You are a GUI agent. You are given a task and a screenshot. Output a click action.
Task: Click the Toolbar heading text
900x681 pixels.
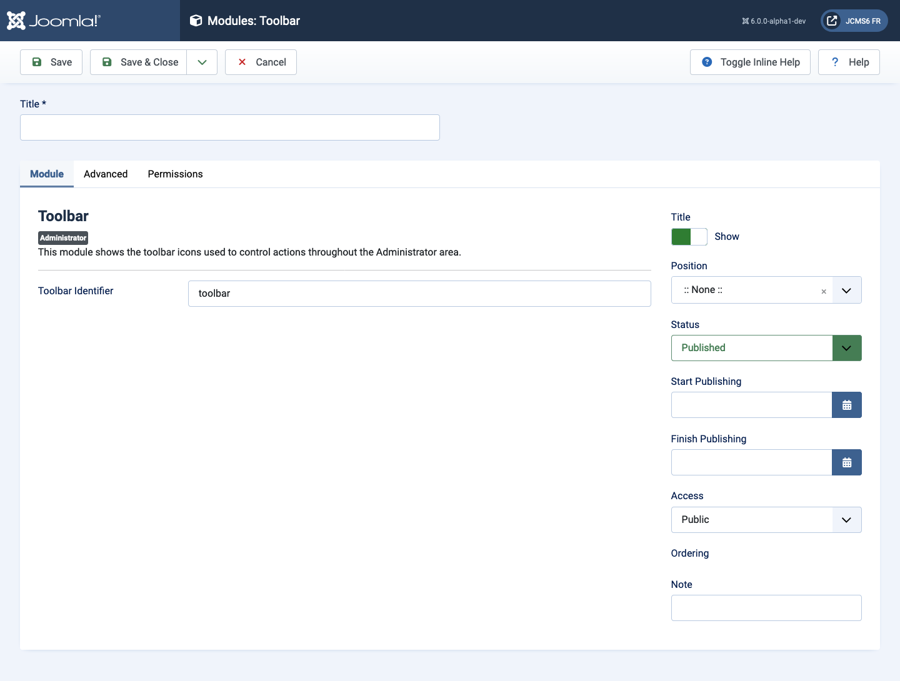(x=63, y=216)
